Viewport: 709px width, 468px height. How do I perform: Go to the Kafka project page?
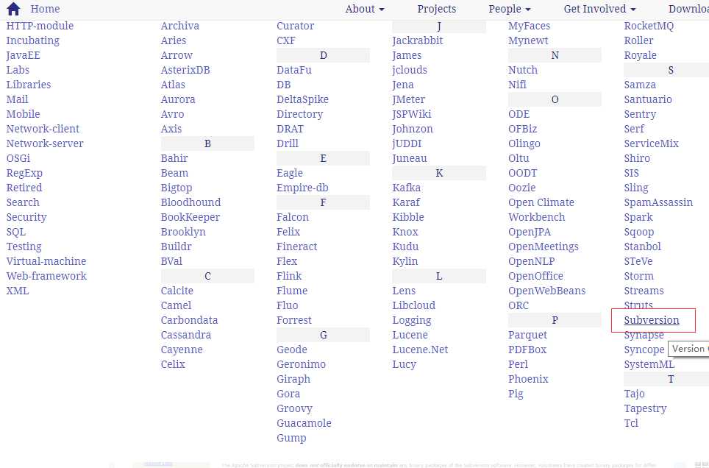click(x=406, y=188)
